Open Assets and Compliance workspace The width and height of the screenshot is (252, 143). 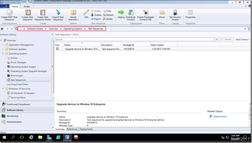tap(27, 104)
